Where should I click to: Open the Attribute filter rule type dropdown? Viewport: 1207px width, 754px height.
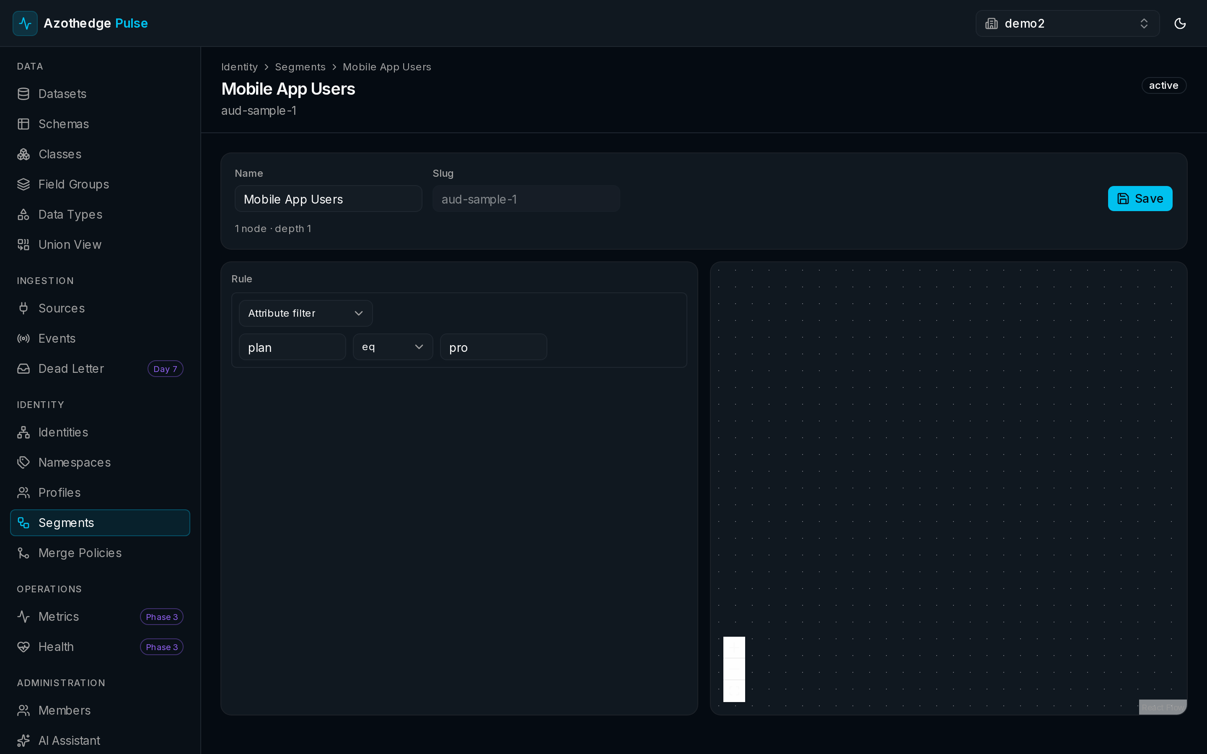coord(306,313)
